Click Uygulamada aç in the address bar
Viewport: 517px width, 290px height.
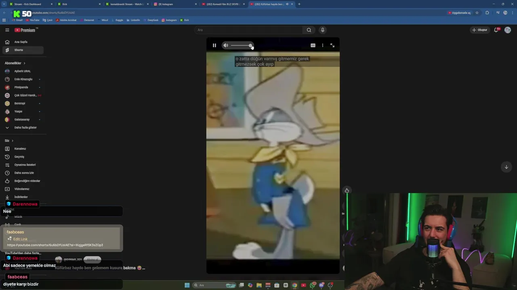[x=460, y=13]
